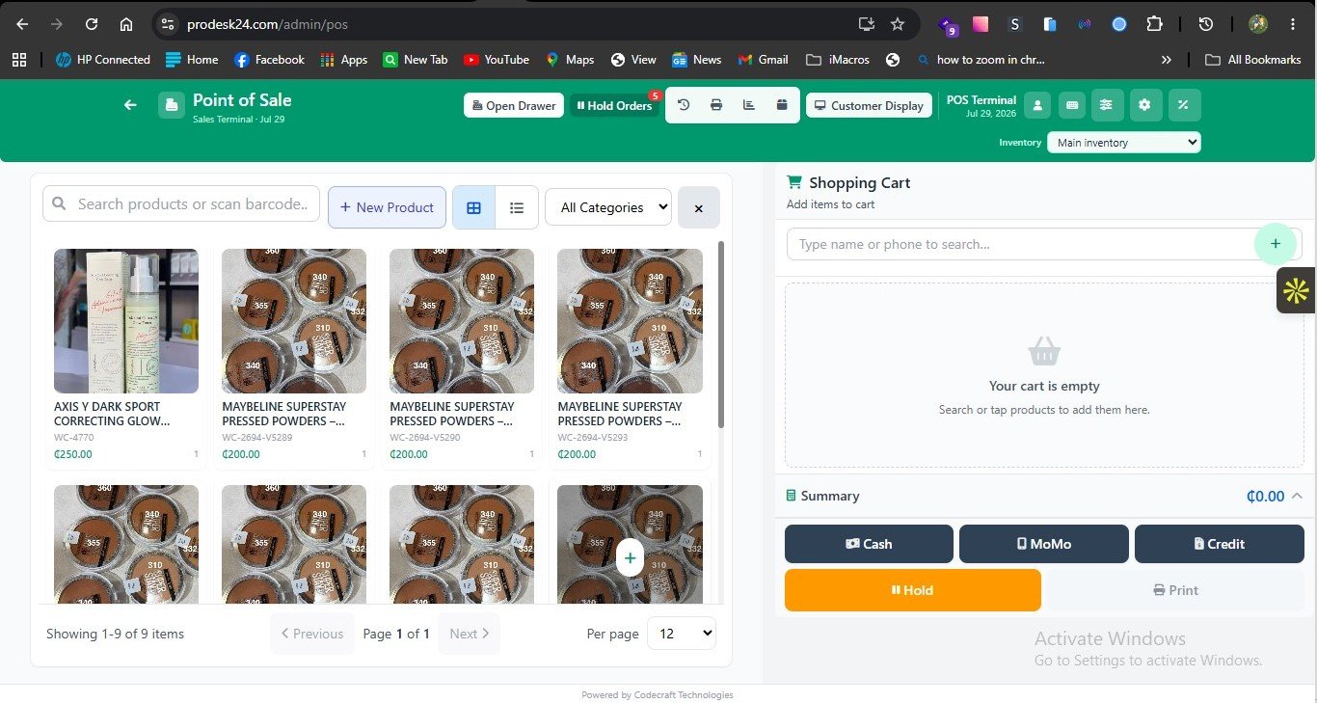Select Credit payment button

(x=1220, y=544)
